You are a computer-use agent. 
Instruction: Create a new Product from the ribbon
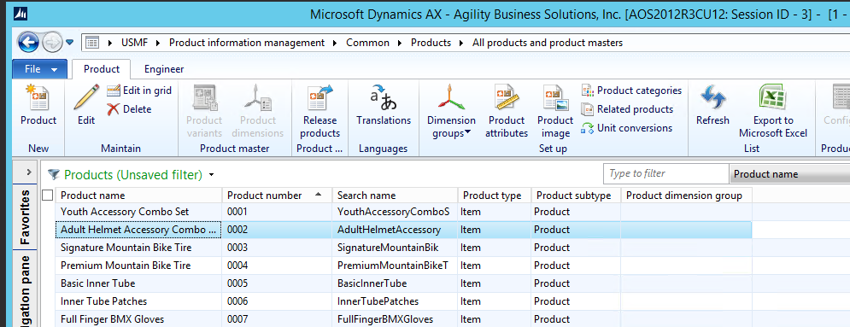pos(38,106)
